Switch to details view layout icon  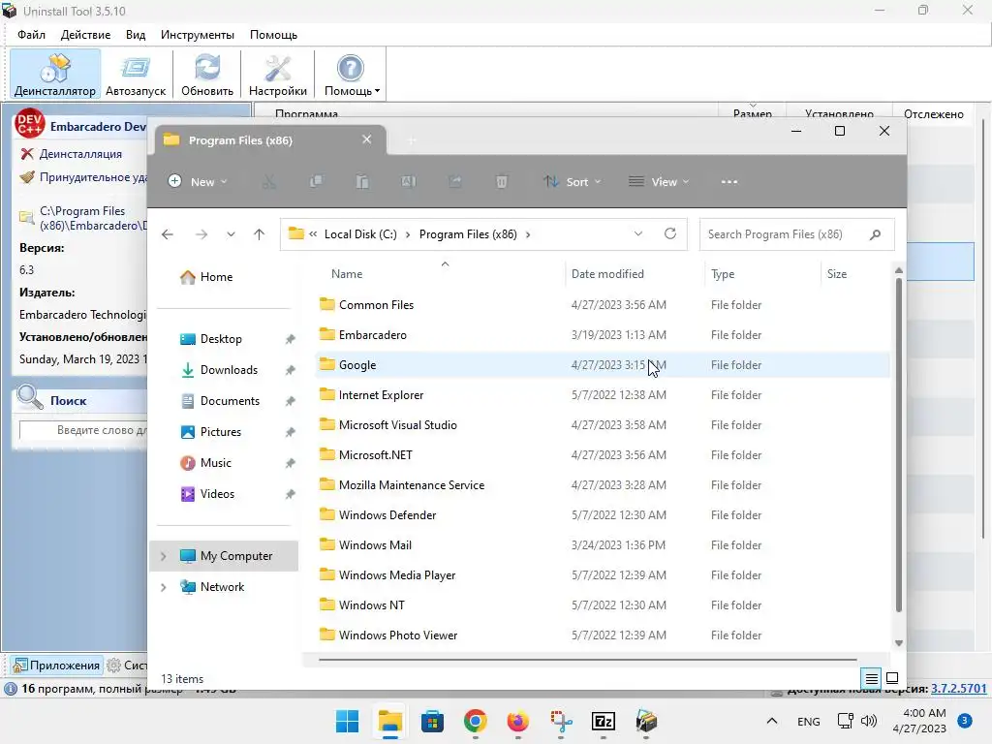tap(871, 678)
